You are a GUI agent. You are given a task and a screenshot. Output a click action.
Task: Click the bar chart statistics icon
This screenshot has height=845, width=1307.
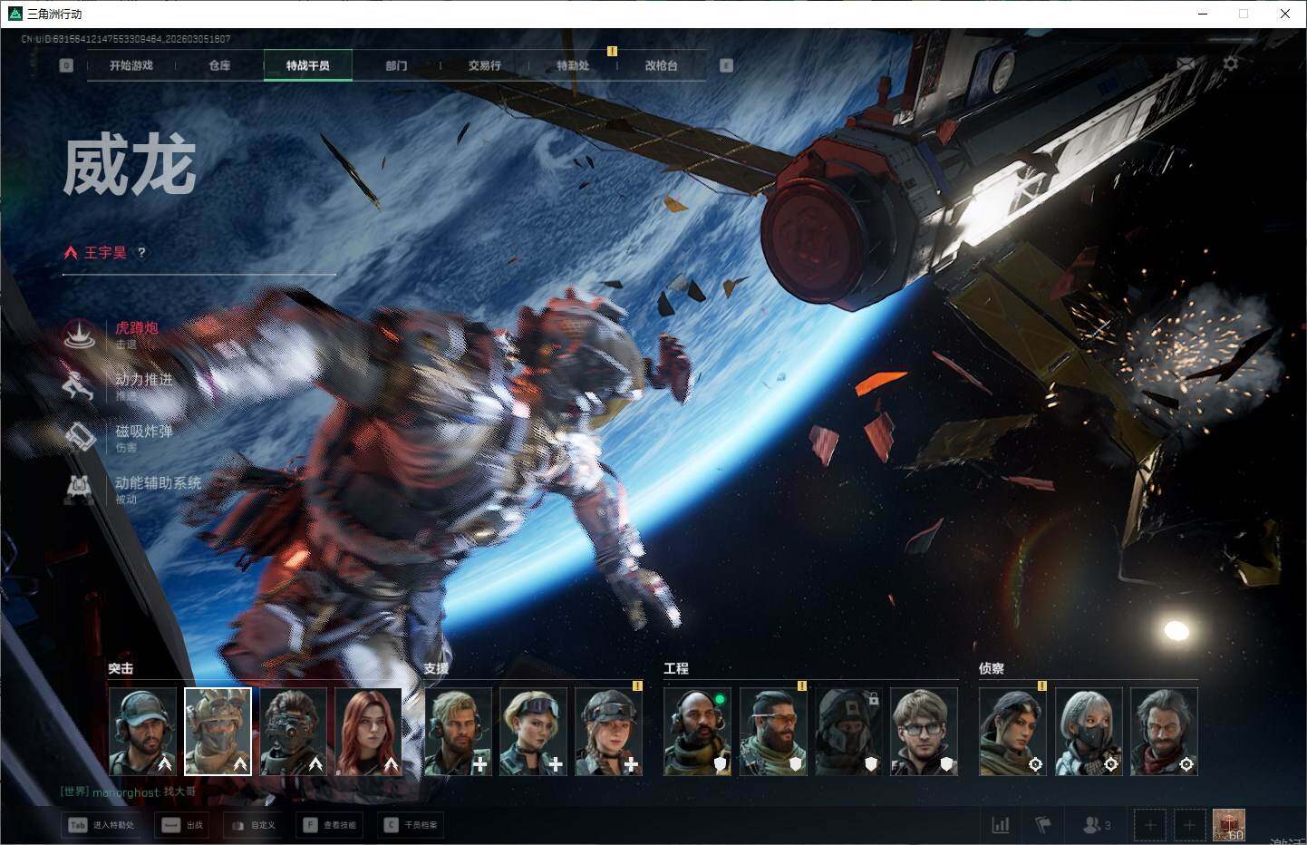(x=1001, y=825)
